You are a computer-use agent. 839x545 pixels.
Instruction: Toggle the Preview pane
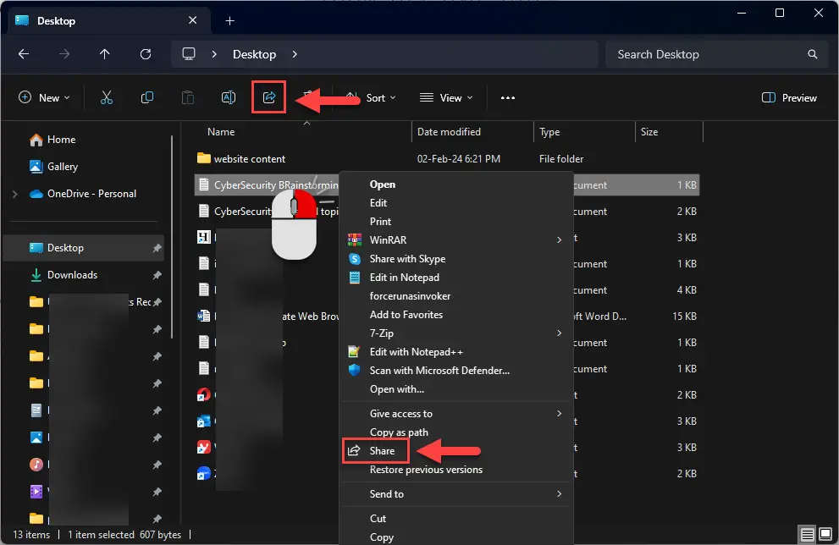(789, 97)
